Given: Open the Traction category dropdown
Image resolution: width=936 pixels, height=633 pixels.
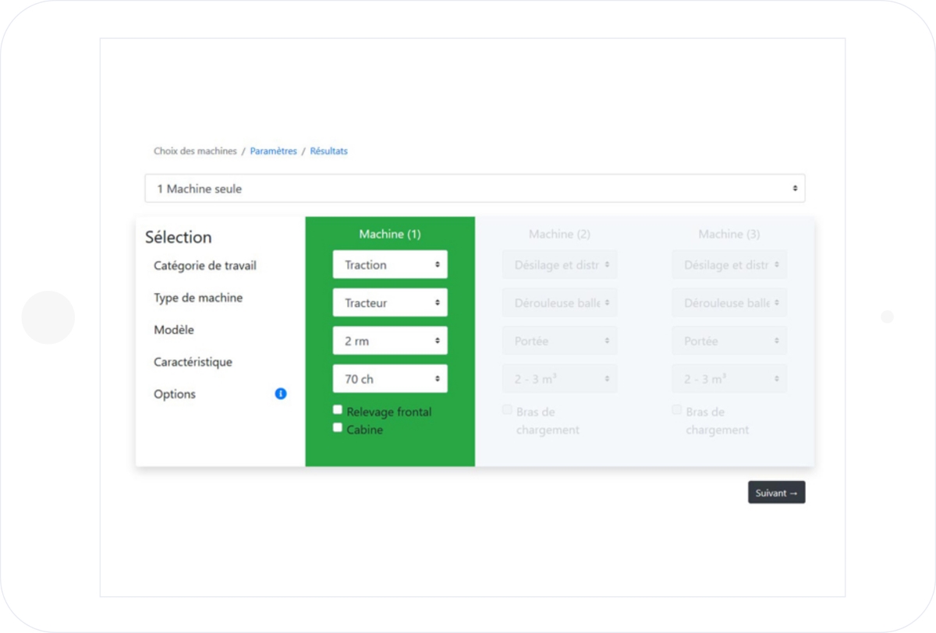Looking at the screenshot, I should 390,264.
